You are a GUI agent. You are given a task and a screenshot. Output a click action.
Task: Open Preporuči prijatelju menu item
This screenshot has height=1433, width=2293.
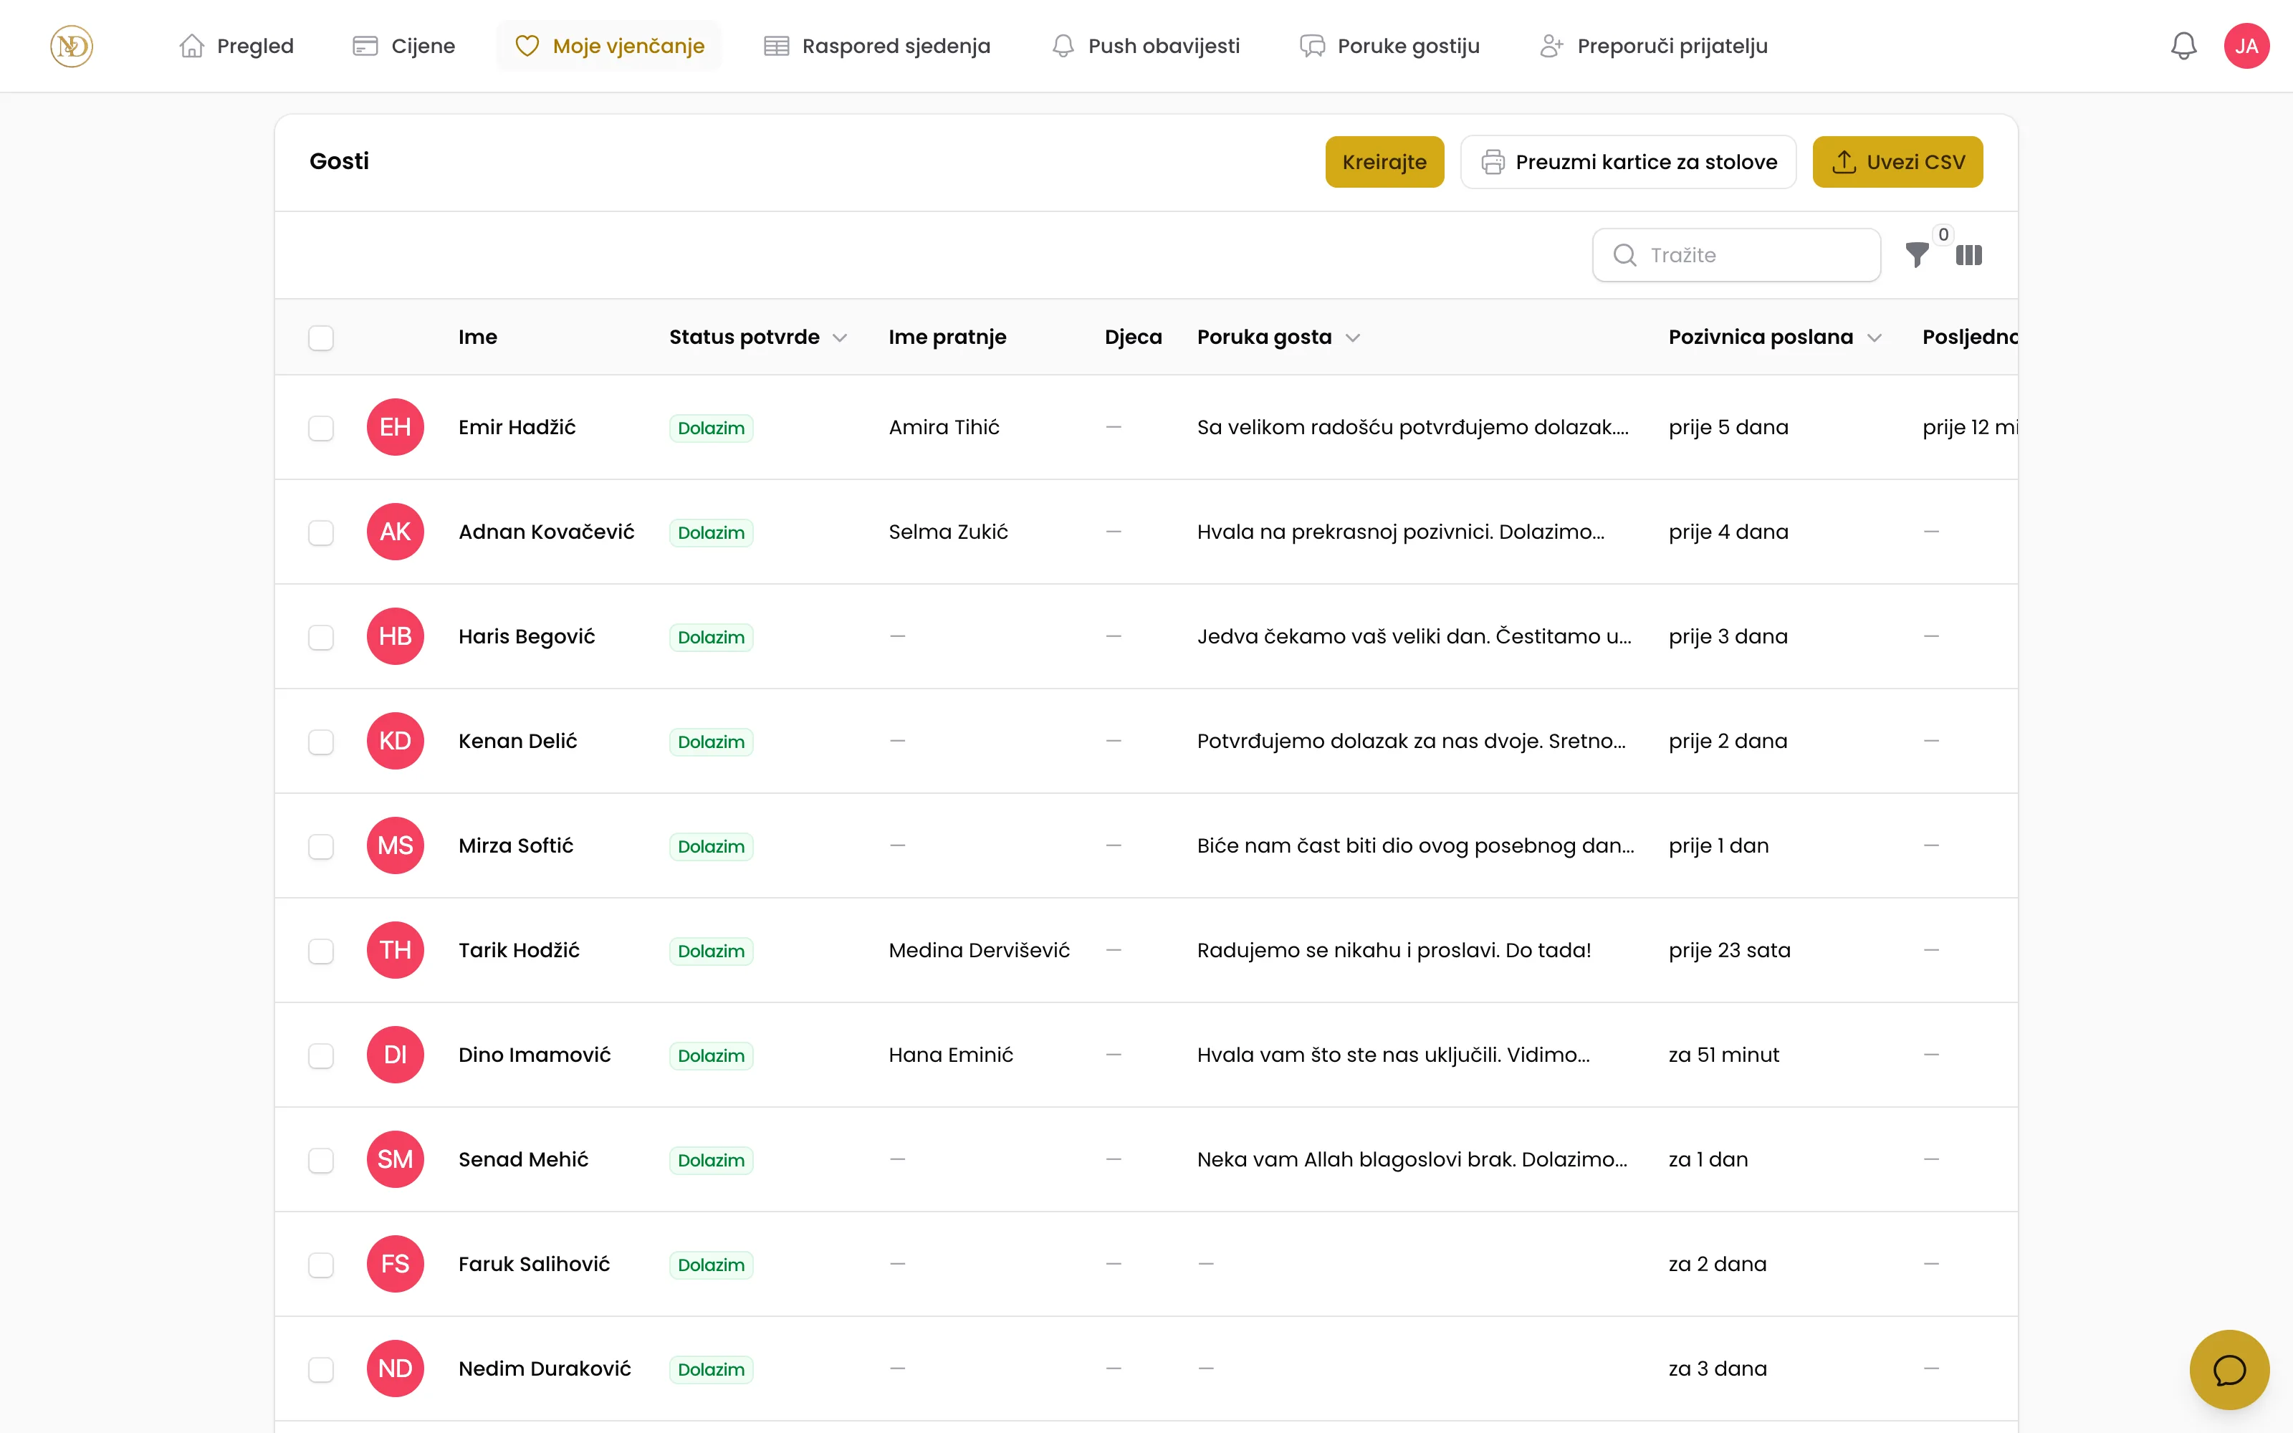(1653, 45)
